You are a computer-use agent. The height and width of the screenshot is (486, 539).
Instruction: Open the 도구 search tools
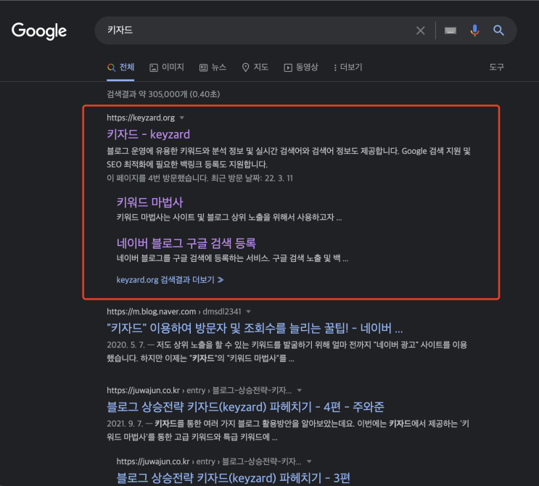(496, 67)
